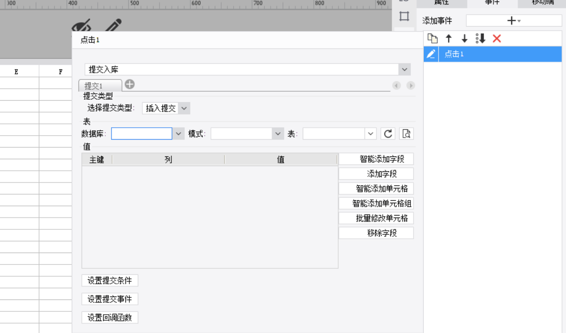566x333 pixels.
Task: Click the red X delete event icon
Action: pyautogui.click(x=497, y=38)
